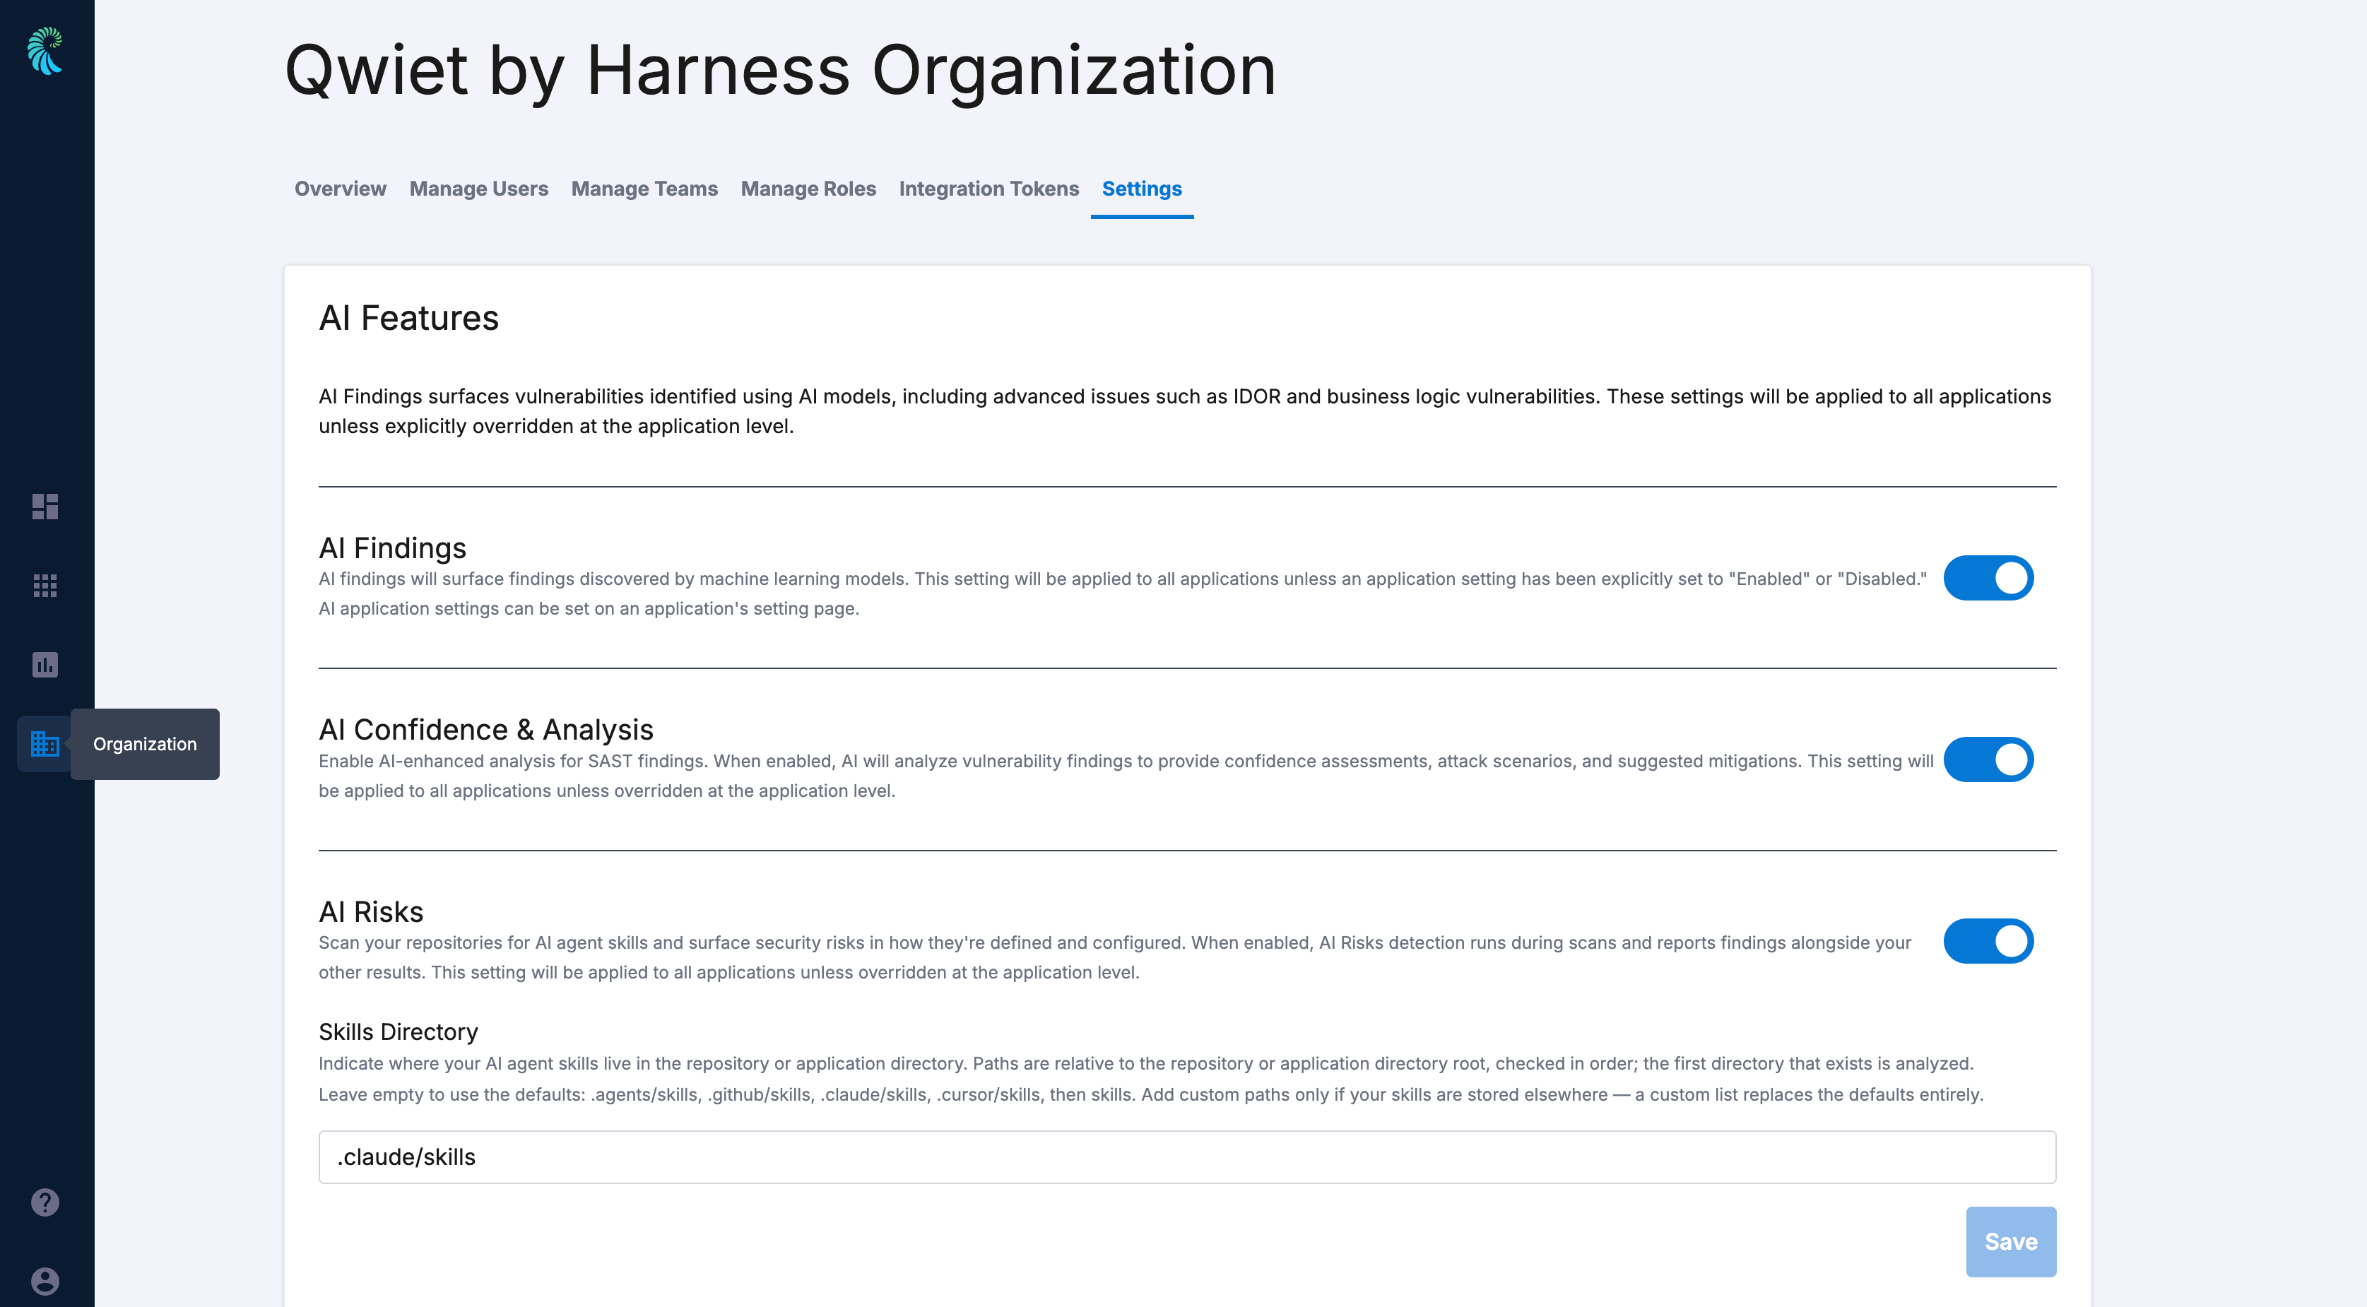Click the Qwiet logo in sidebar
This screenshot has width=2367, height=1307.
(x=45, y=51)
